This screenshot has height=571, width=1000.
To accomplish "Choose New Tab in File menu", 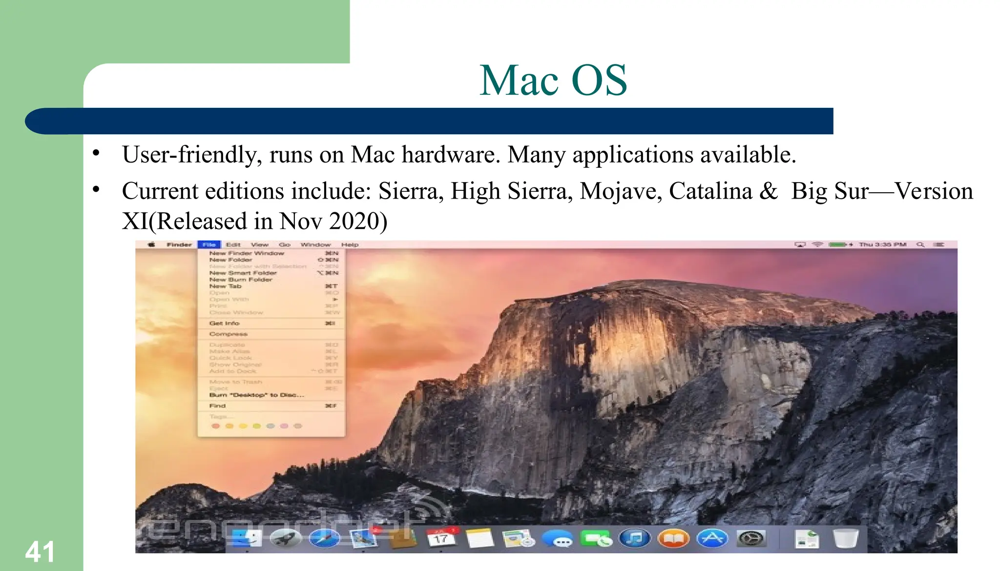I will pos(271,286).
